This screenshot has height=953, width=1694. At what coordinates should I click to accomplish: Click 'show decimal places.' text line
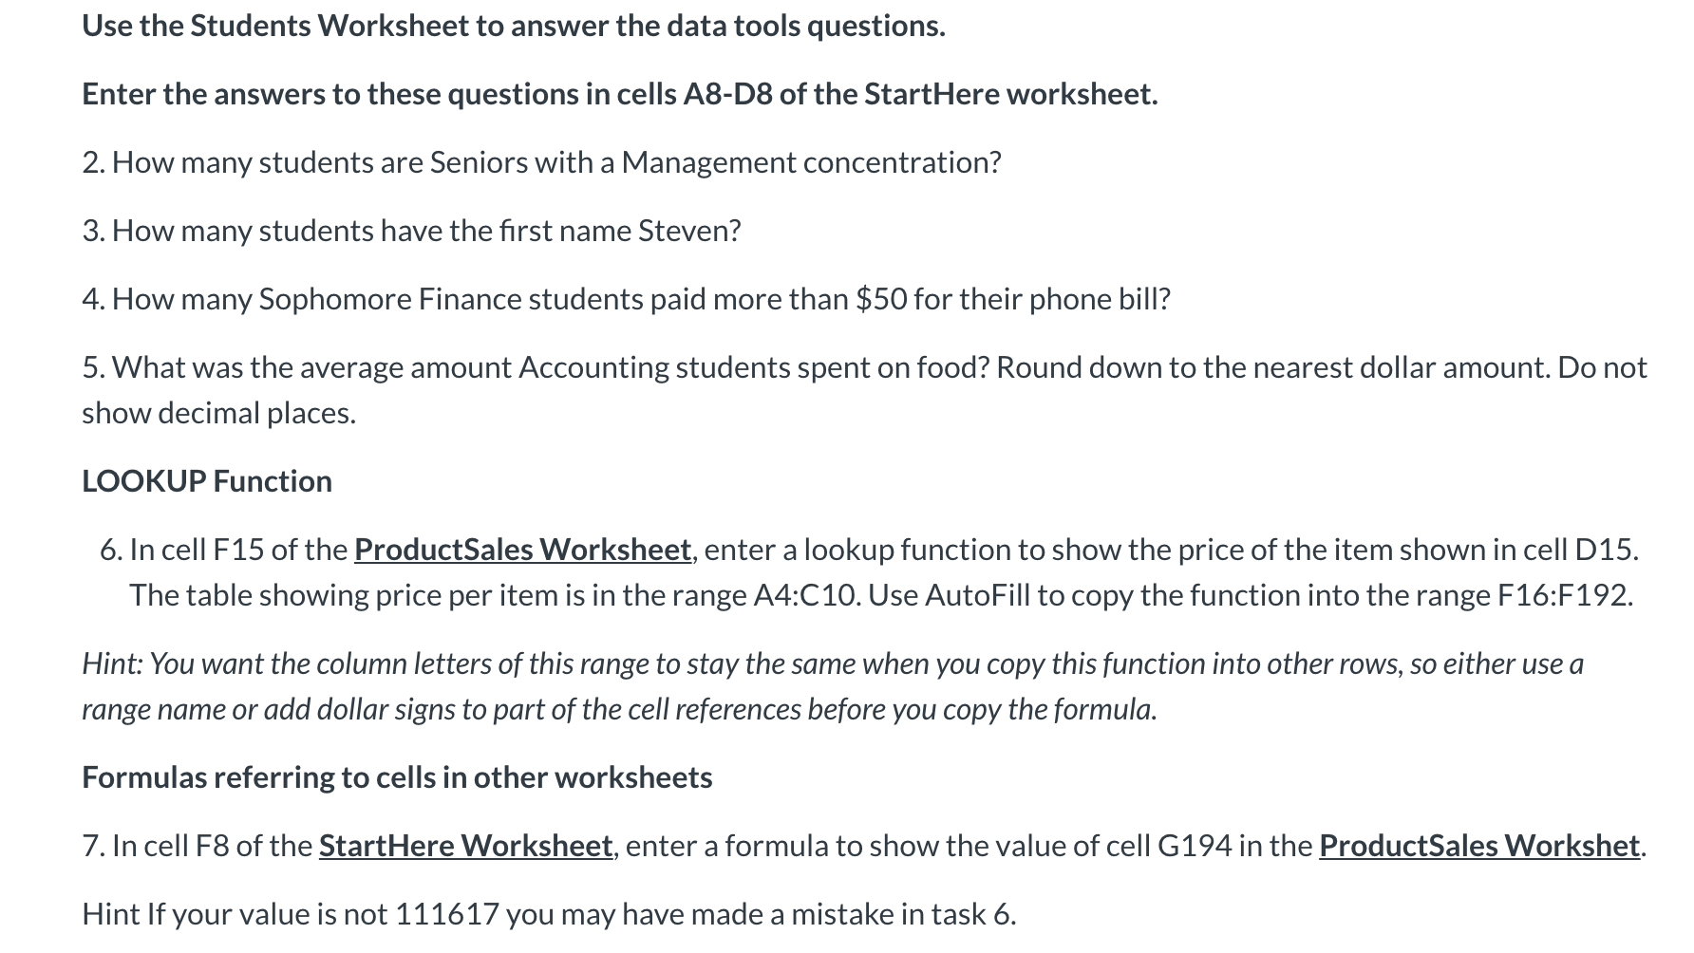tap(219, 413)
